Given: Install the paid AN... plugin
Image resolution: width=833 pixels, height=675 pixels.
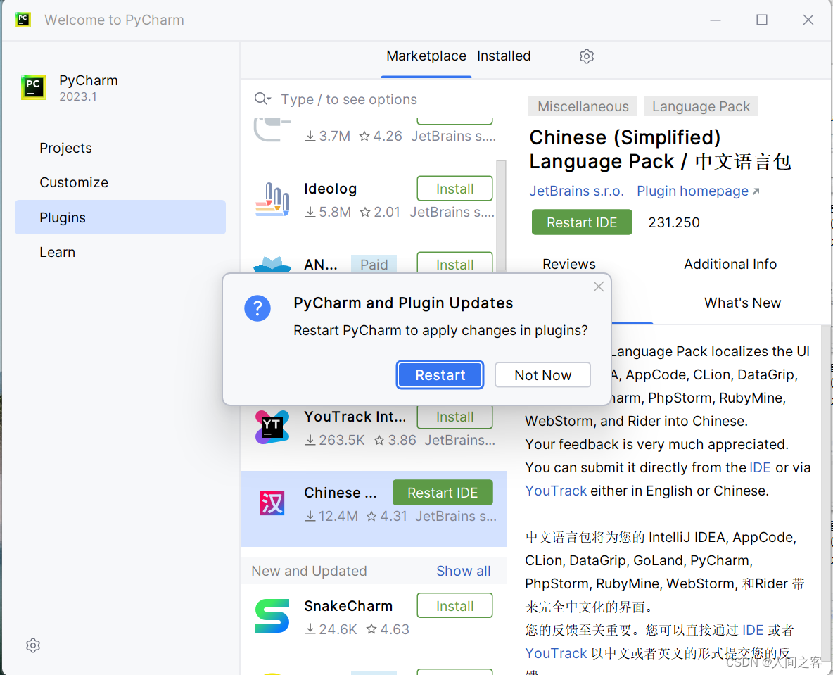Looking at the screenshot, I should point(454,264).
